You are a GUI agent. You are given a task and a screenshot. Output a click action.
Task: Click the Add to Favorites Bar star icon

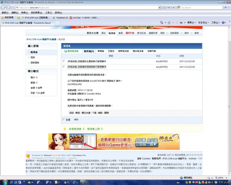pos(18,18)
